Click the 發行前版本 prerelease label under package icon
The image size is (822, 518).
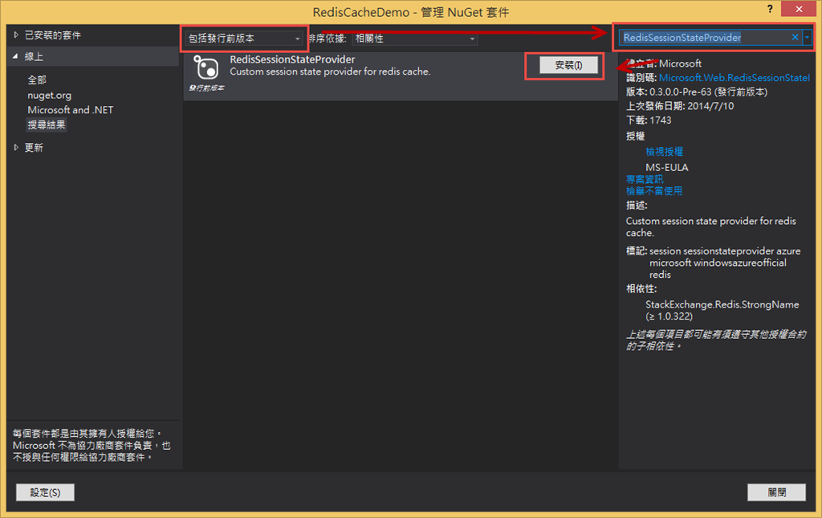pos(206,88)
